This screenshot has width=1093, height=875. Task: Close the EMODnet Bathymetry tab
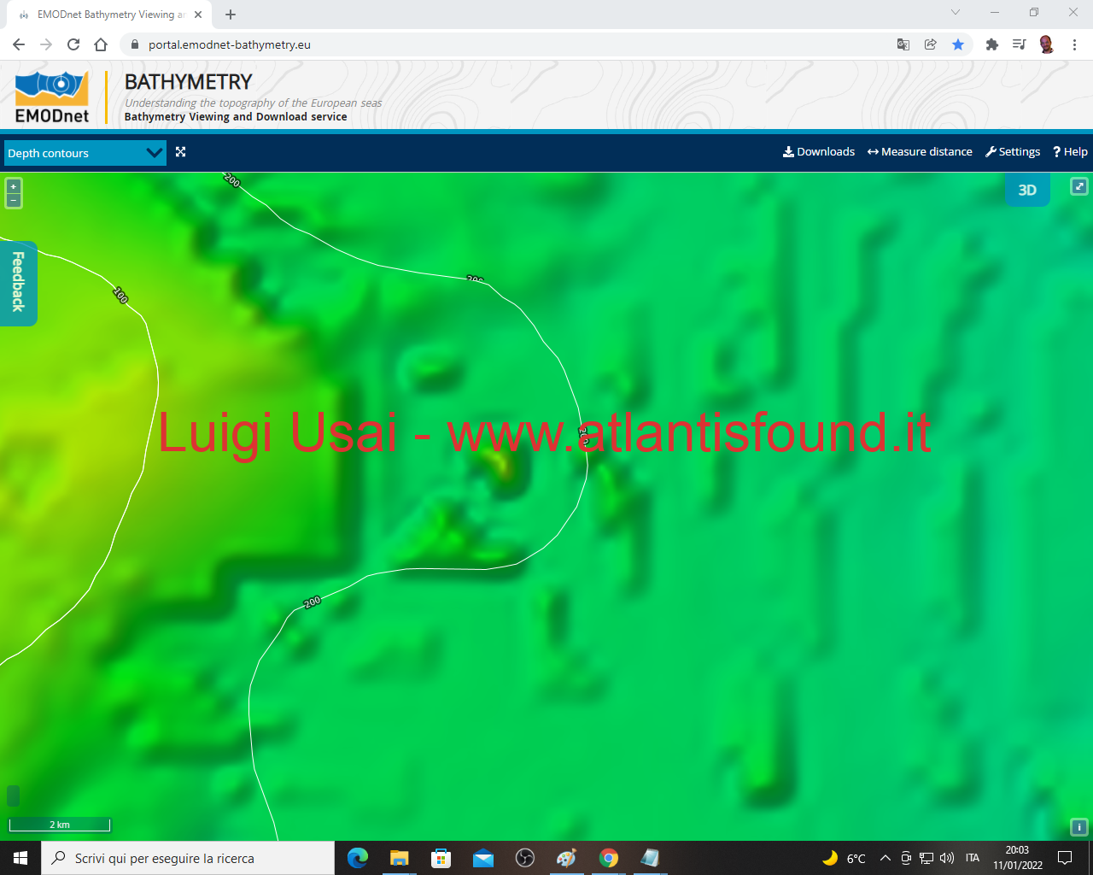(198, 15)
